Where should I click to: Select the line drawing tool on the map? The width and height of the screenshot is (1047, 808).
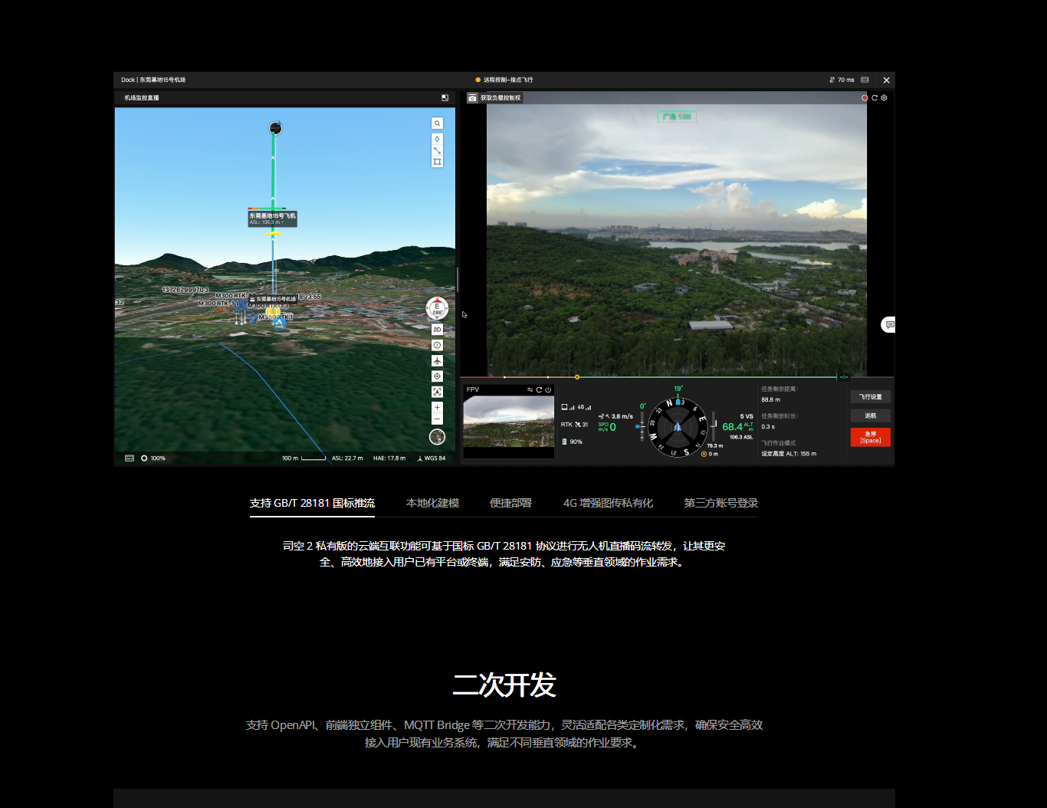pos(437,151)
